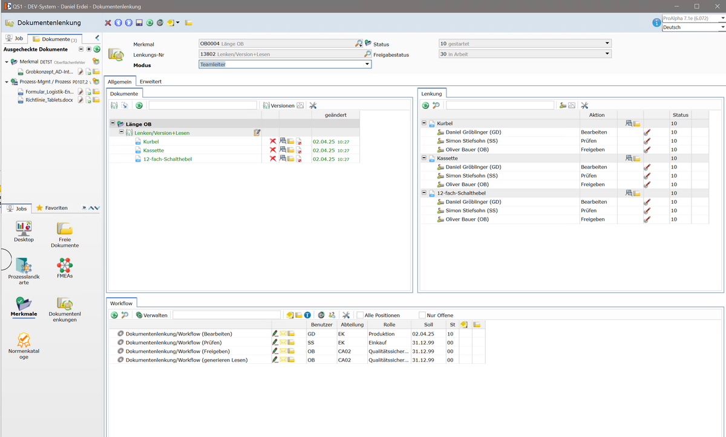Click the wrench settings icon in the Dokumente toolbar
Image resolution: width=726 pixels, height=437 pixels.
pyautogui.click(x=313, y=105)
